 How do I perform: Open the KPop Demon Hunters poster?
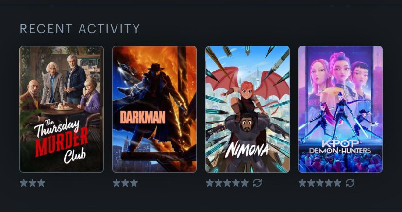(340, 109)
